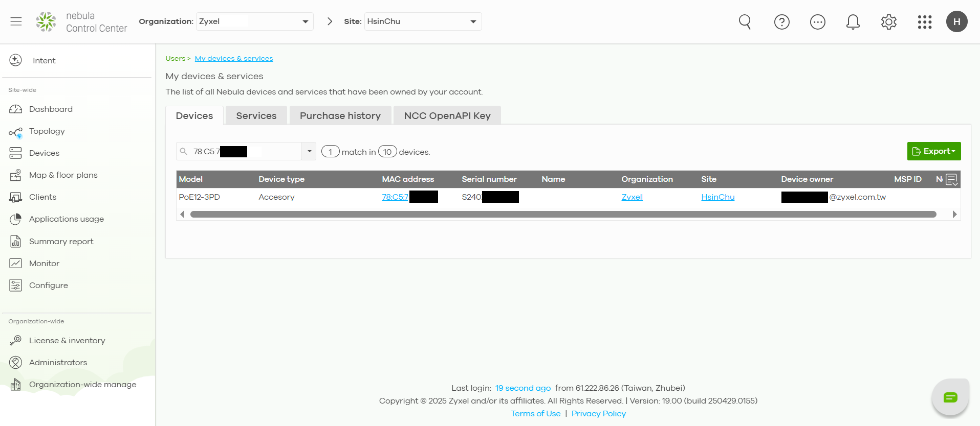Open Clients from the sidebar

[x=42, y=197]
